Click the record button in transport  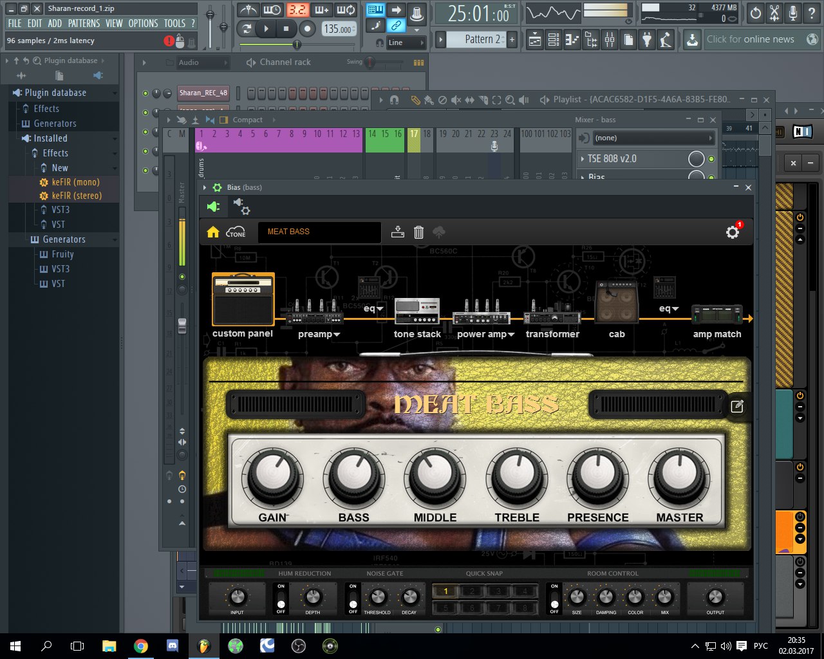tap(307, 29)
